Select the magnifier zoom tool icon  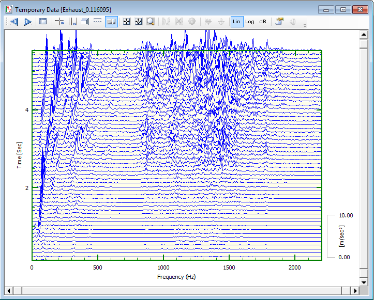click(151, 22)
